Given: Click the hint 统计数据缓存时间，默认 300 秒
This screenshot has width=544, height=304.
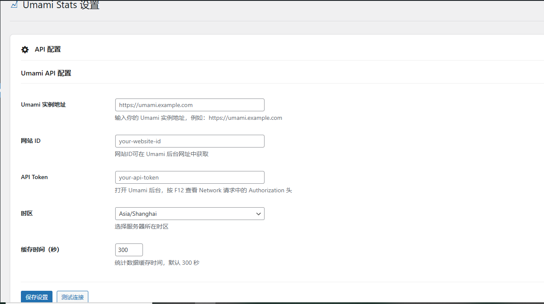Looking at the screenshot, I should pyautogui.click(x=157, y=263).
